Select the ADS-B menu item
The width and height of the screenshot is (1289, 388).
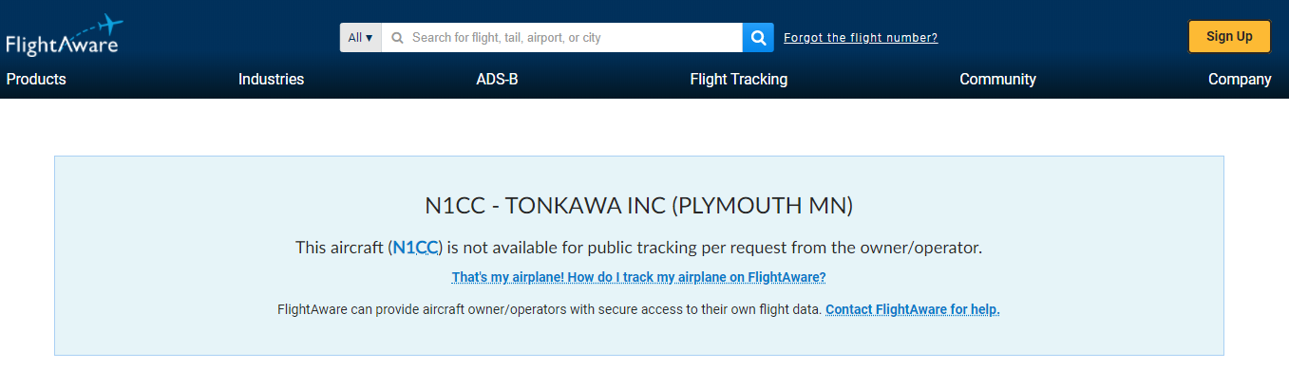[497, 80]
